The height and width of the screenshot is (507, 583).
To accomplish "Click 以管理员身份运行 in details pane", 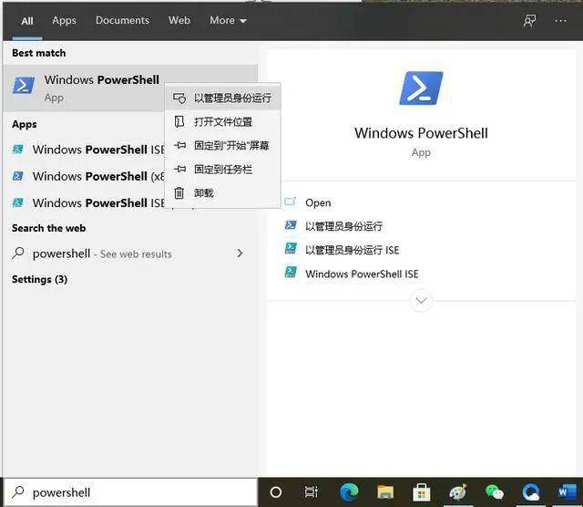I will pos(343,226).
